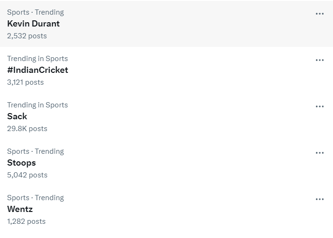Image resolution: width=333 pixels, height=238 pixels.
Task: Show more options for Wentz trend
Action: (x=320, y=199)
